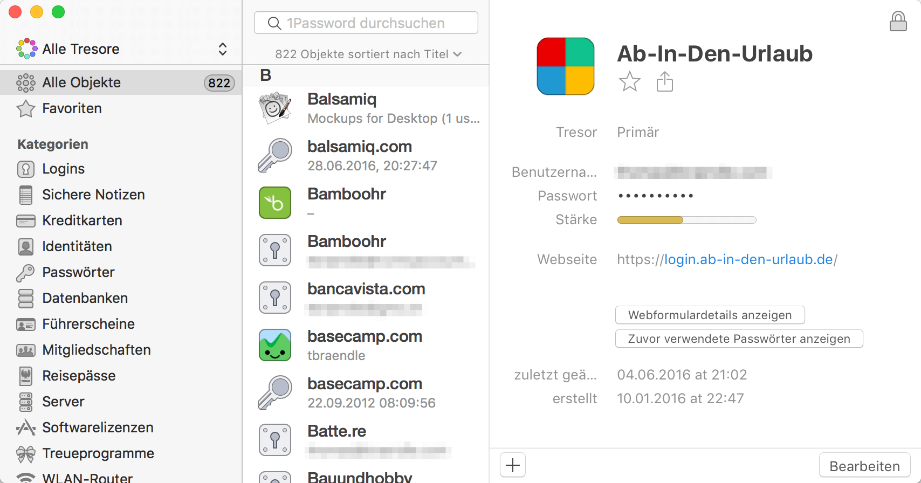
Task: Click the magnifier icon in search field
Action: 274,23
